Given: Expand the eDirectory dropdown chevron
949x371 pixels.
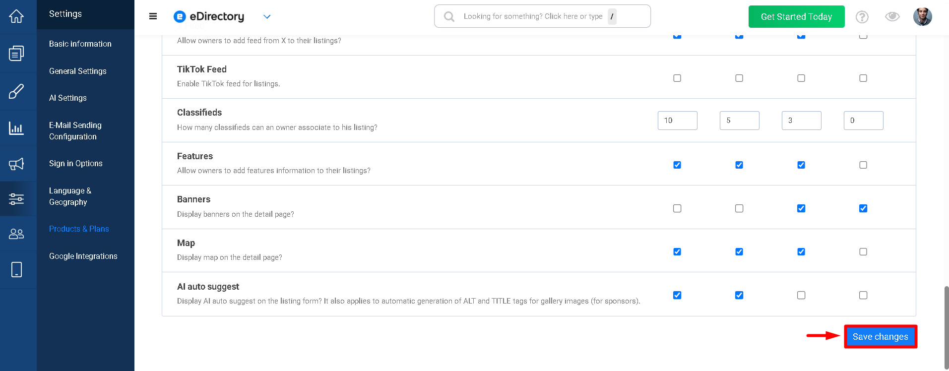Looking at the screenshot, I should (x=267, y=17).
